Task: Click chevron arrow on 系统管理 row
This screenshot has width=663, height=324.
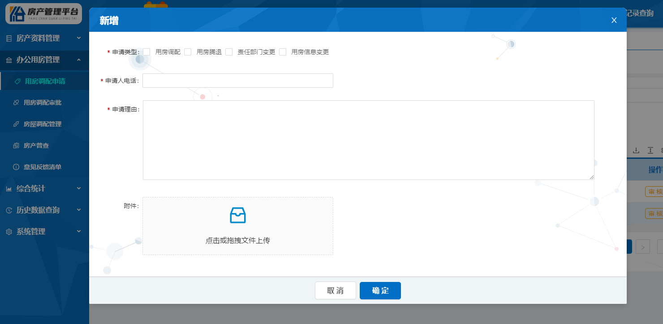Action: click(x=79, y=231)
